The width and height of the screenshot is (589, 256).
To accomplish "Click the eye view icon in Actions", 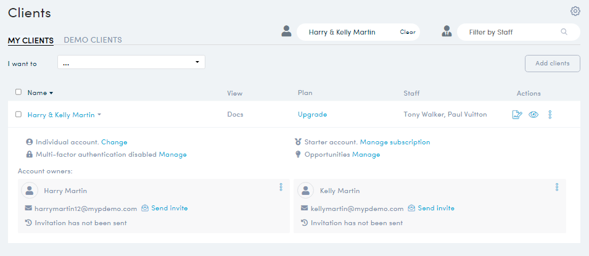I will tap(533, 115).
